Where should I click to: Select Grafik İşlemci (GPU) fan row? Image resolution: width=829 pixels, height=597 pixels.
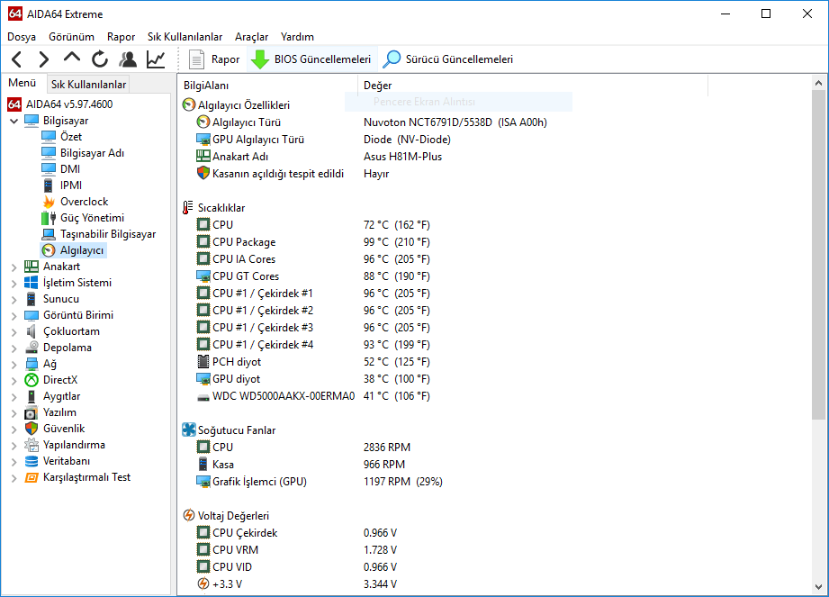point(320,482)
